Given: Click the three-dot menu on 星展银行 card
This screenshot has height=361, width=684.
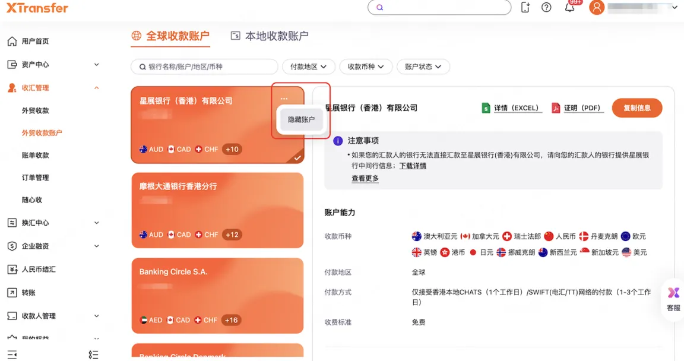Looking at the screenshot, I should [284, 98].
